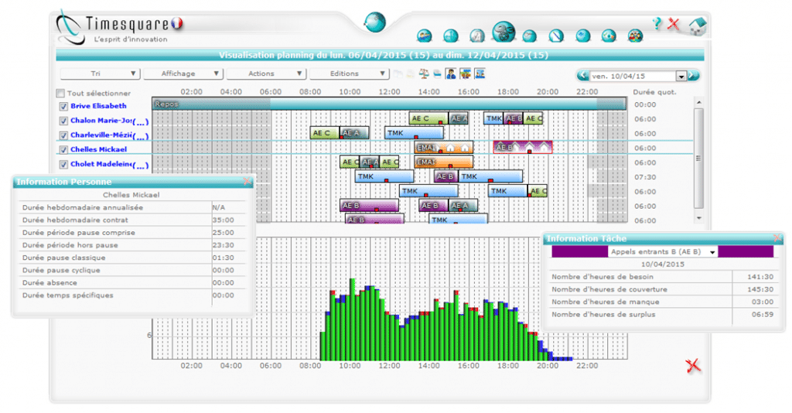Open the group of people navigation icon
The image size is (792, 413).
pyautogui.click(x=635, y=36)
